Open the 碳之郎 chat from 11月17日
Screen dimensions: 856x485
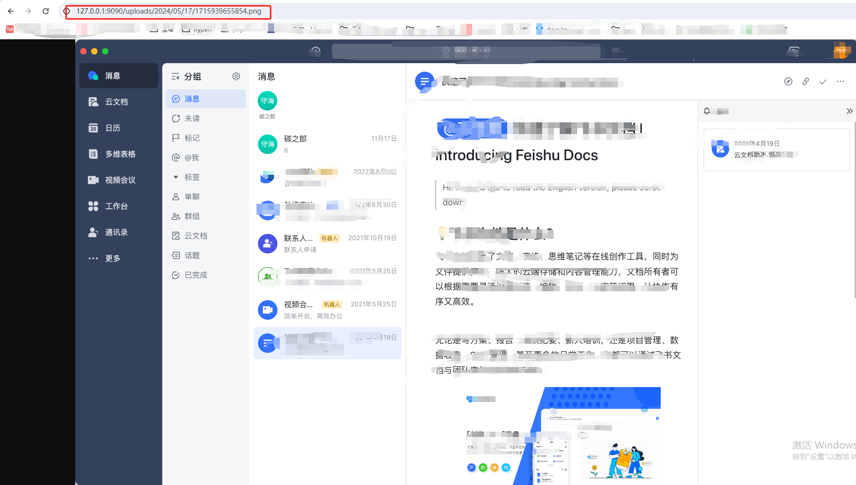[327, 144]
